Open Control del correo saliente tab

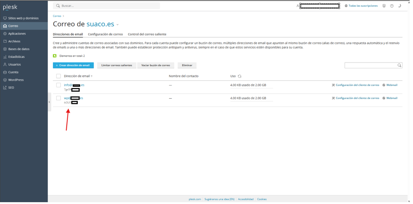147,34
